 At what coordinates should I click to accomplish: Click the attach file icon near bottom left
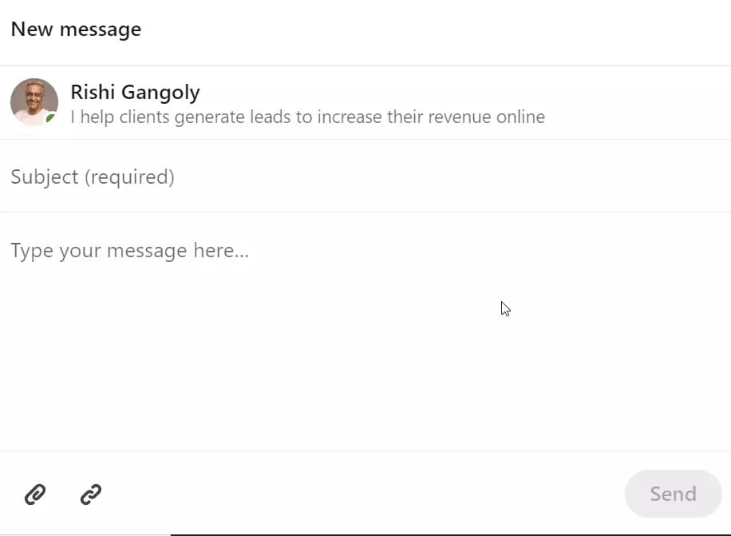pyautogui.click(x=36, y=495)
